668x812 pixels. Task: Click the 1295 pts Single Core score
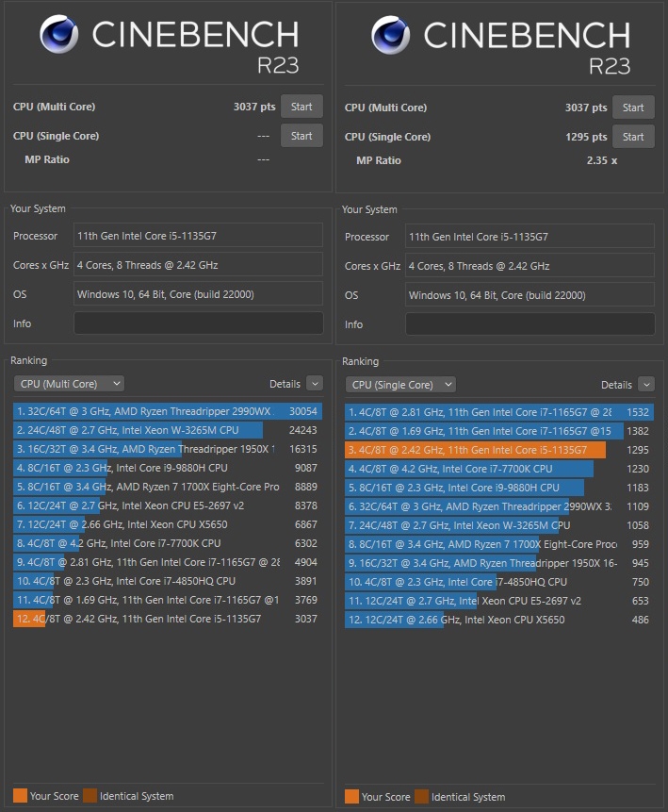click(x=586, y=138)
